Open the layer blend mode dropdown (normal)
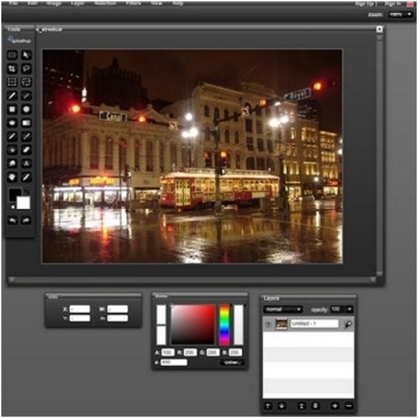This screenshot has height=418, width=418. coord(282,309)
